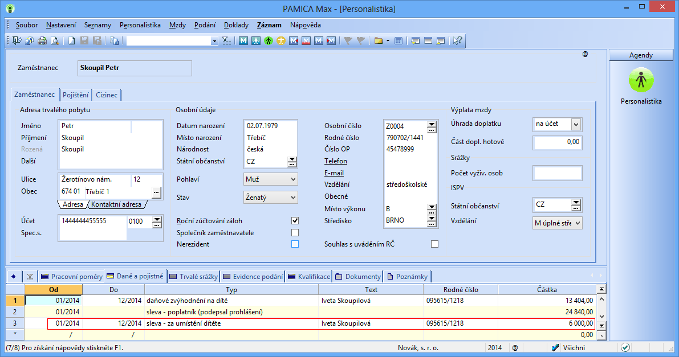Check Společník zaměstnavatele checkbox
Screen dimensions: 679x357
[x=295, y=232]
